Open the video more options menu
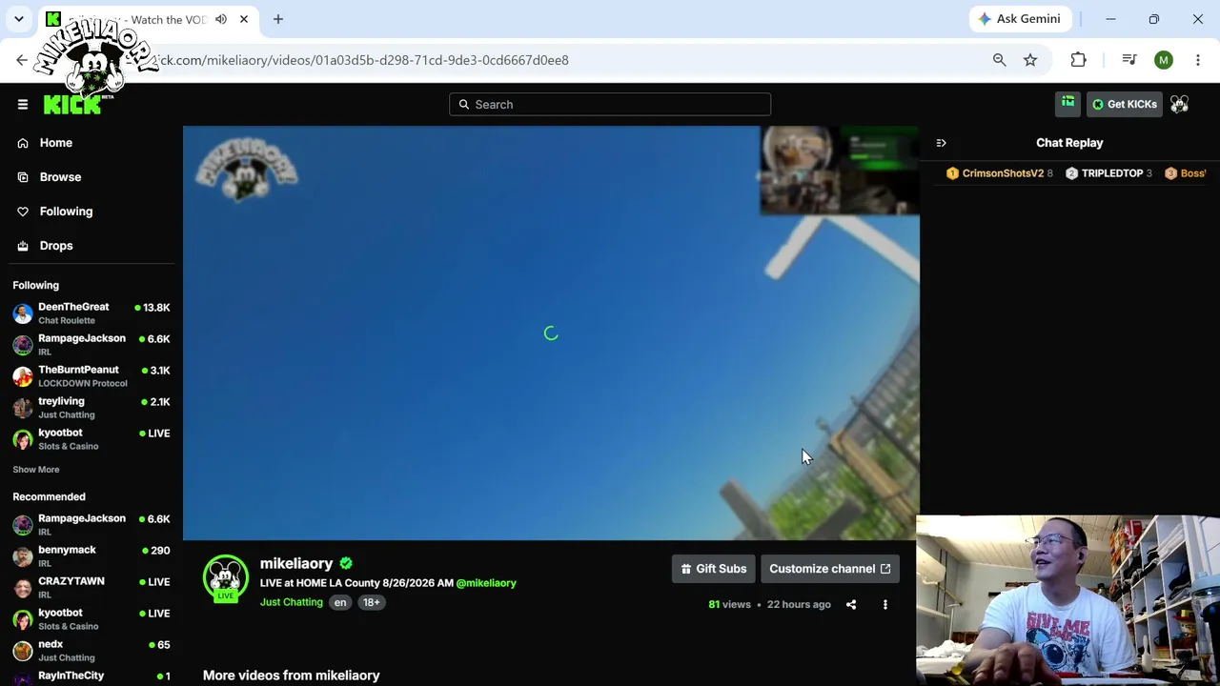Viewport: 1220px width, 686px height. 884,604
